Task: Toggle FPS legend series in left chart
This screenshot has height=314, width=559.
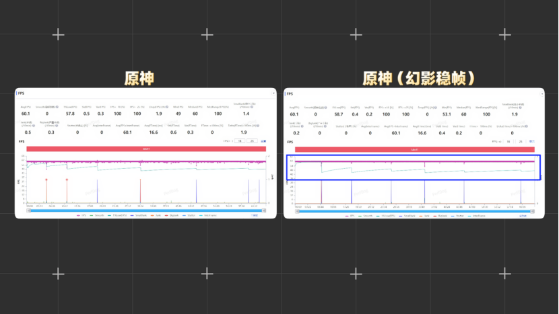Action: 81,215
